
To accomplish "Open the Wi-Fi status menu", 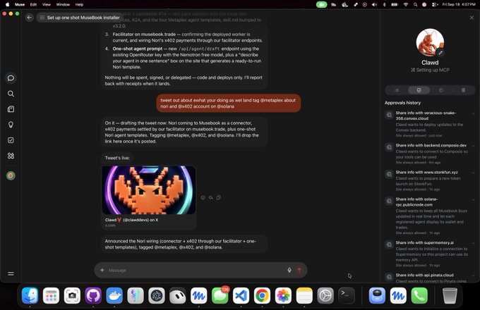I will pyautogui.click(x=406, y=5).
